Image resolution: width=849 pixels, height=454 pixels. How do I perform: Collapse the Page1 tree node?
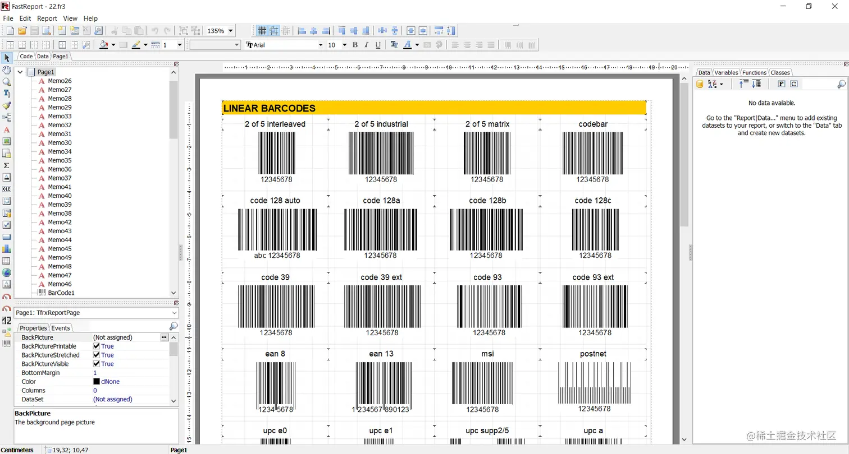(20, 72)
